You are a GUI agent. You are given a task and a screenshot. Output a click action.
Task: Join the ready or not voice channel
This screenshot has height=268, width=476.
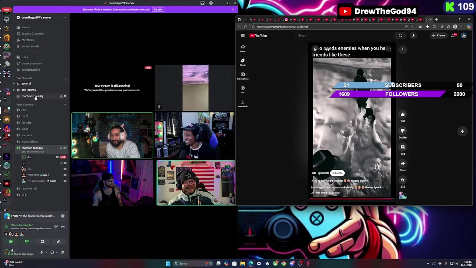29,188
